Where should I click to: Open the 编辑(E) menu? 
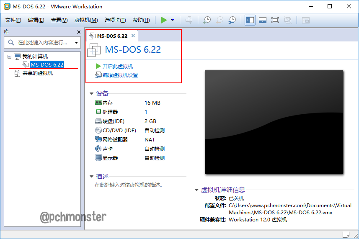point(36,20)
